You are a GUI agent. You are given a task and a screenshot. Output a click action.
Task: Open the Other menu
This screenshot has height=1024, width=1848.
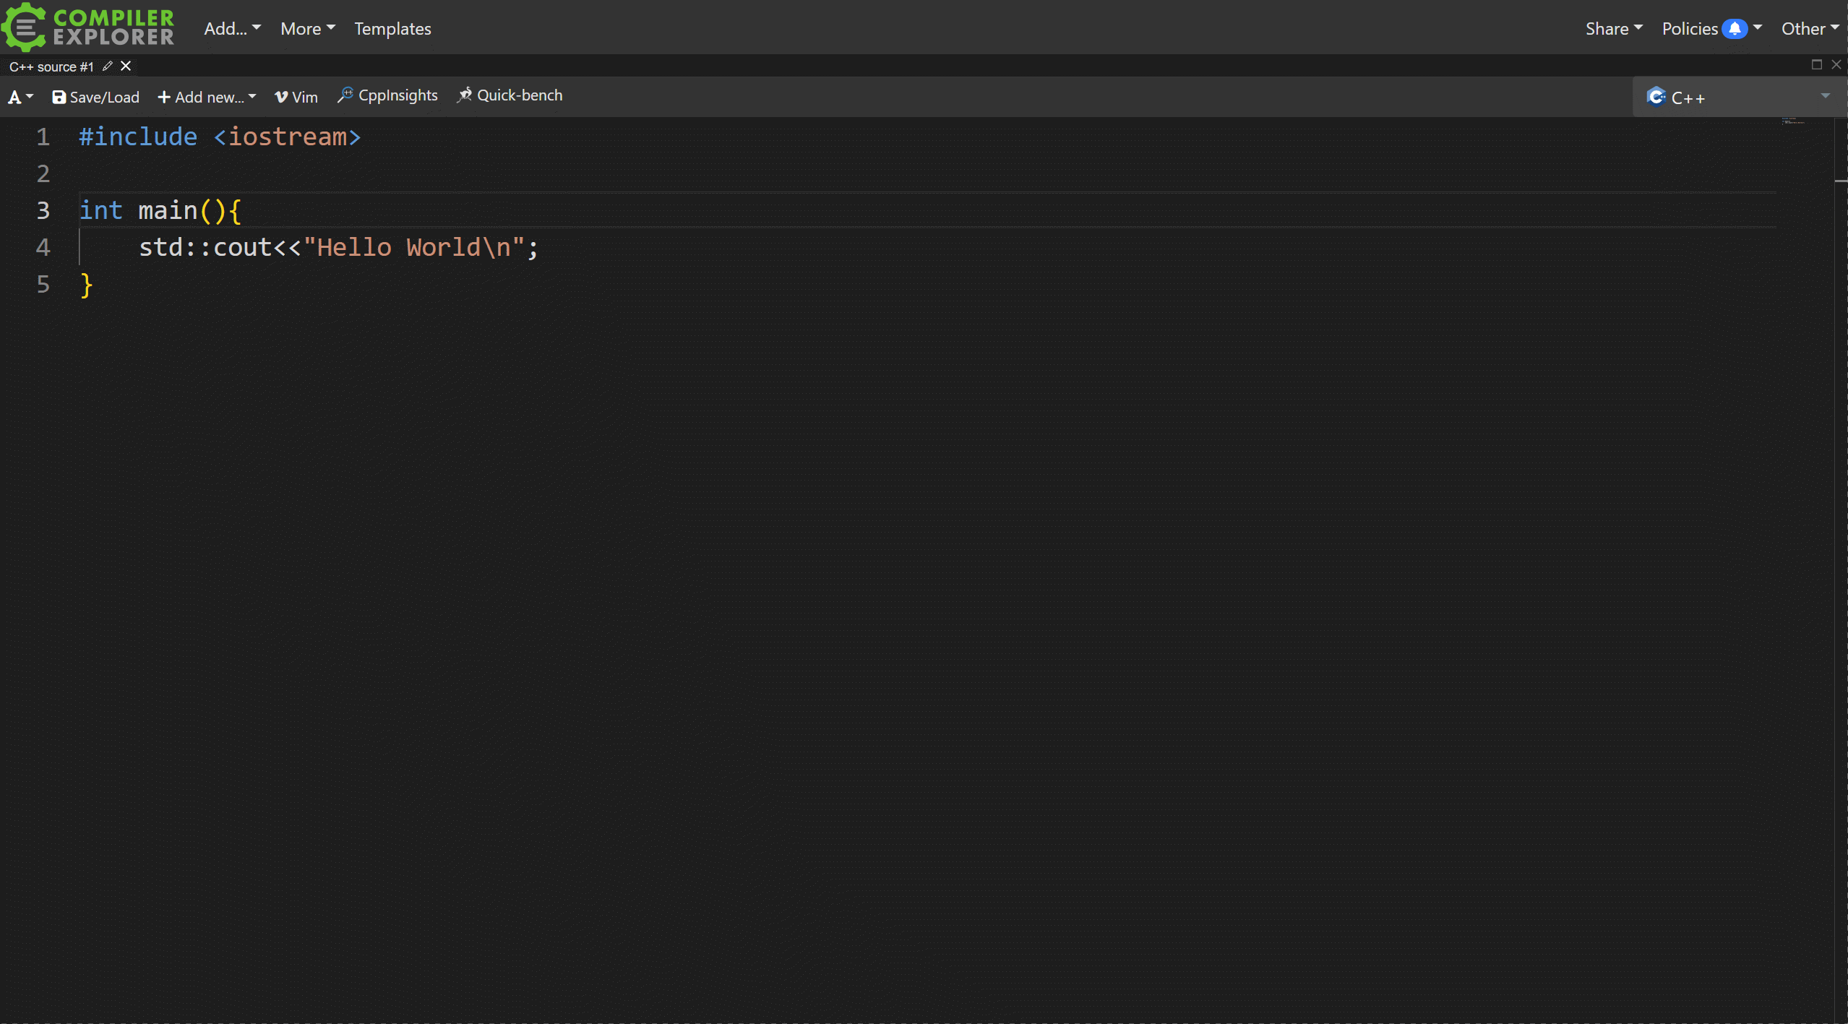1809,29
